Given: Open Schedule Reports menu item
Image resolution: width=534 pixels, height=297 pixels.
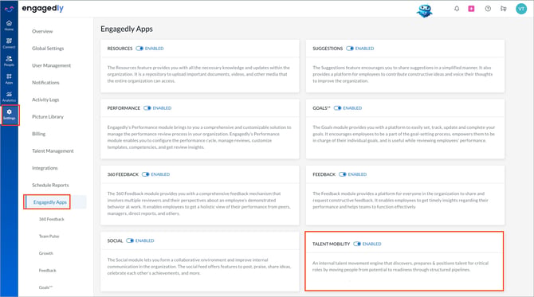Looking at the screenshot, I should coord(50,185).
